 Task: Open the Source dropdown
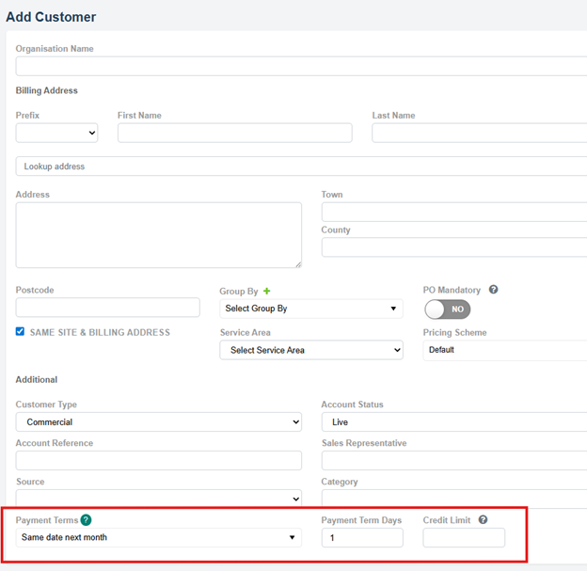(158, 499)
